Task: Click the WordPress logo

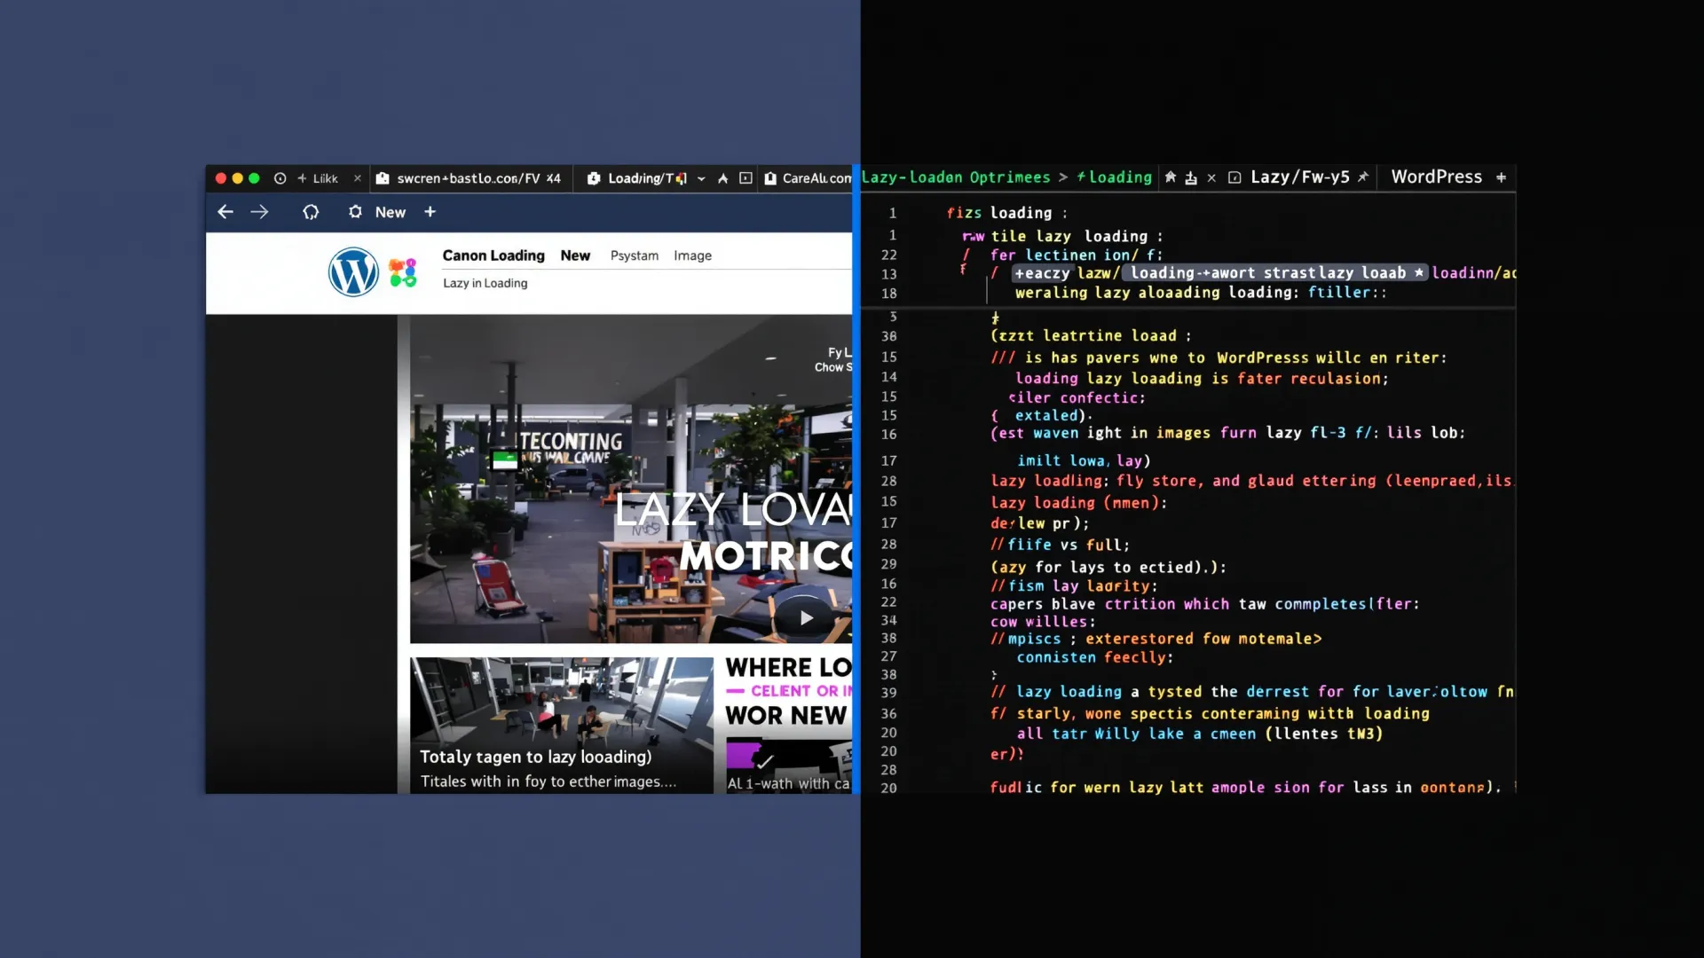Action: (353, 271)
